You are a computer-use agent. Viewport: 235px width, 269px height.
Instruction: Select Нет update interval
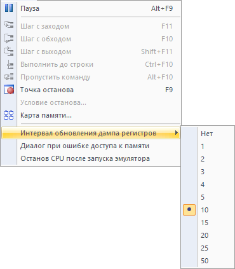[208, 134]
